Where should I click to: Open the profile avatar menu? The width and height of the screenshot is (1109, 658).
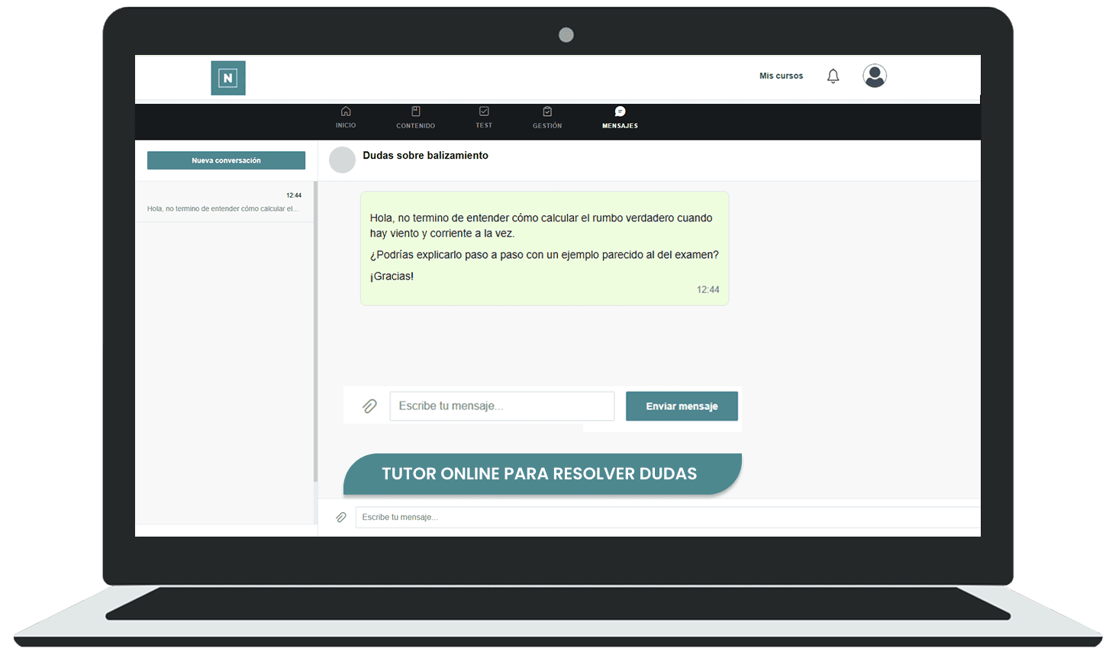[874, 76]
